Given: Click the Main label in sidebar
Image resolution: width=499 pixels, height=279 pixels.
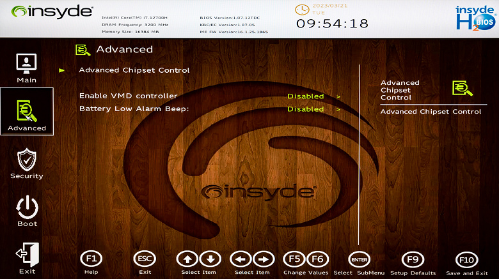Looking at the screenshot, I should [x=27, y=80].
